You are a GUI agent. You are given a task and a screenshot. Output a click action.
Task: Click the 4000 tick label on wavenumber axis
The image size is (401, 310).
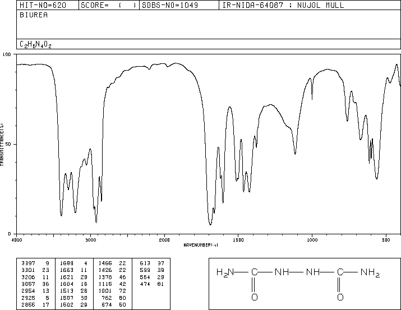[x=17, y=240]
